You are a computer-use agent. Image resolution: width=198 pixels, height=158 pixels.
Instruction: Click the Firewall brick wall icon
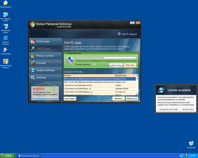click(x=33, y=63)
